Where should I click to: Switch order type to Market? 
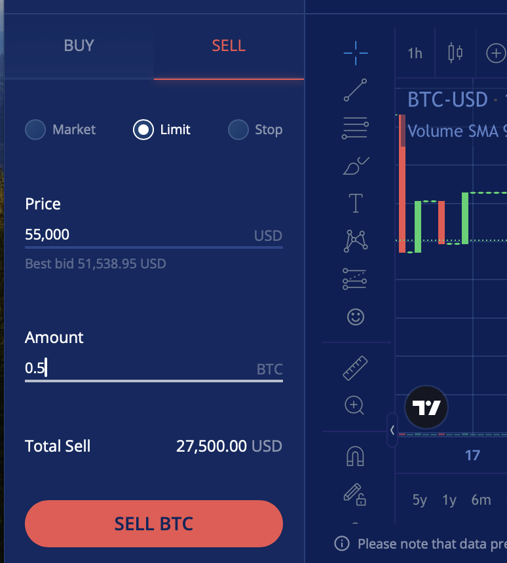[35, 130]
